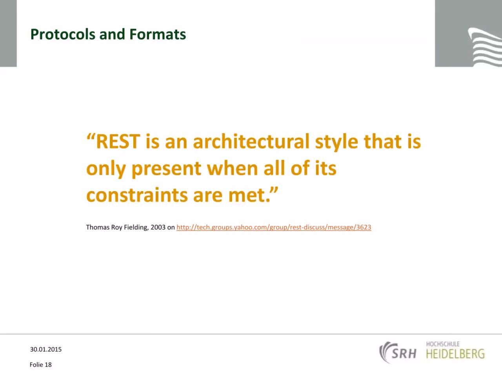Select the slide title Protocols and Formats
The image size is (502, 376).
click(x=108, y=34)
